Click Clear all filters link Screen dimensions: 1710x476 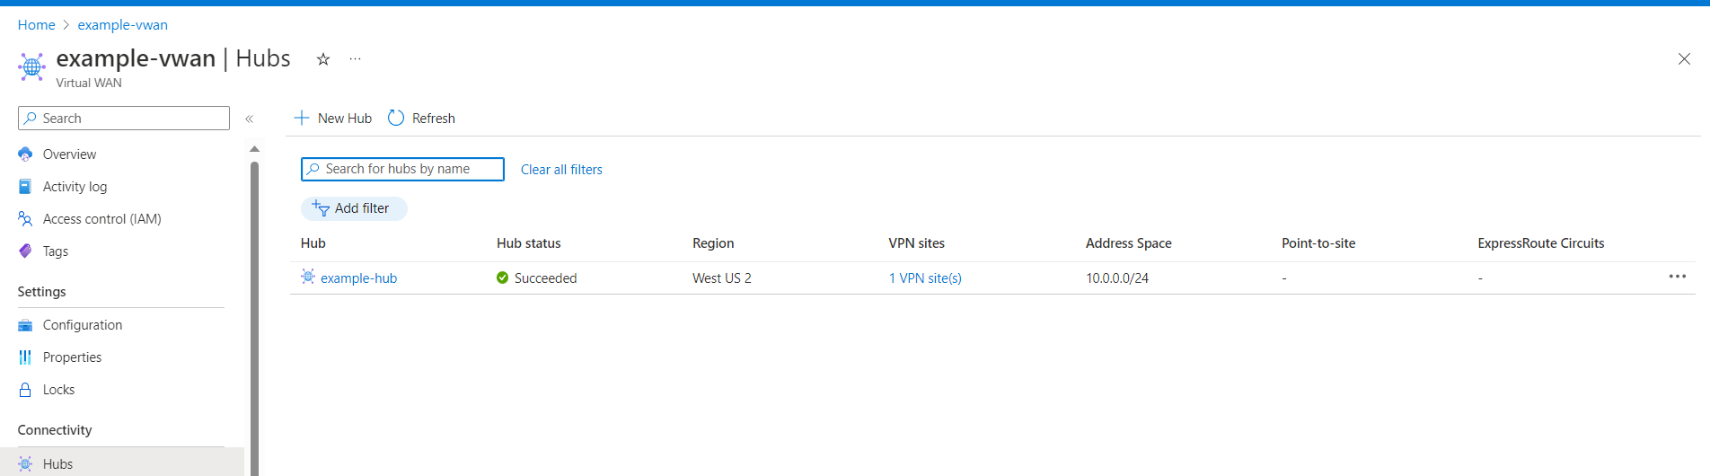[x=561, y=170]
